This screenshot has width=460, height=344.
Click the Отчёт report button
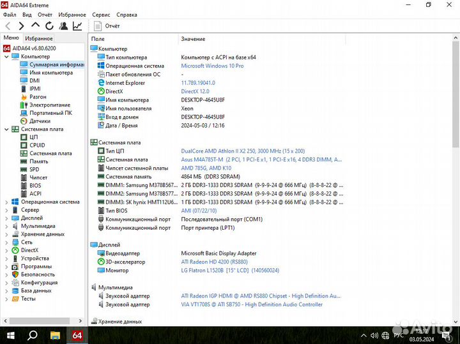pos(107,26)
